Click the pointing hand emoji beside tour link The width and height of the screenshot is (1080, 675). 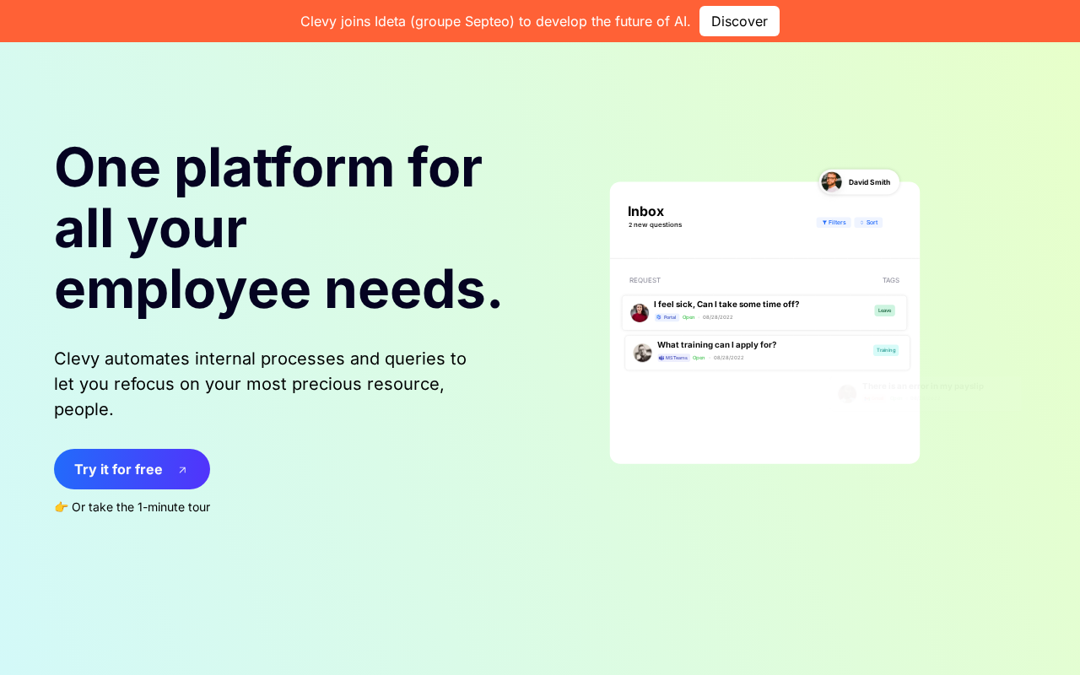click(x=61, y=507)
